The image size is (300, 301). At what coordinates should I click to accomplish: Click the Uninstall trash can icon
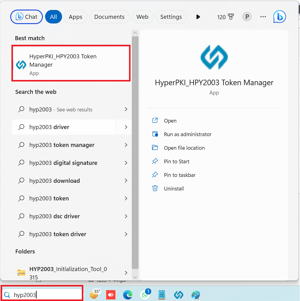point(155,188)
